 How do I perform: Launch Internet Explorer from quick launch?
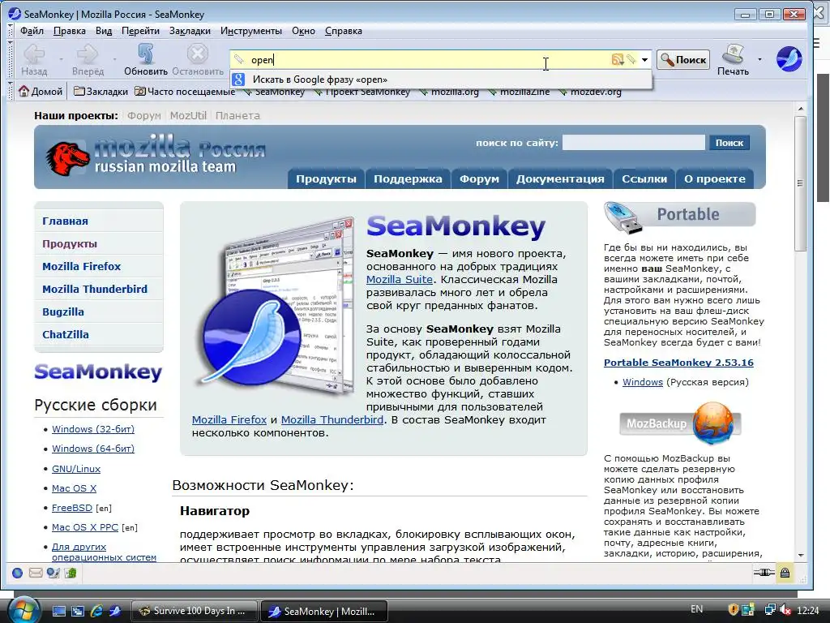point(96,611)
